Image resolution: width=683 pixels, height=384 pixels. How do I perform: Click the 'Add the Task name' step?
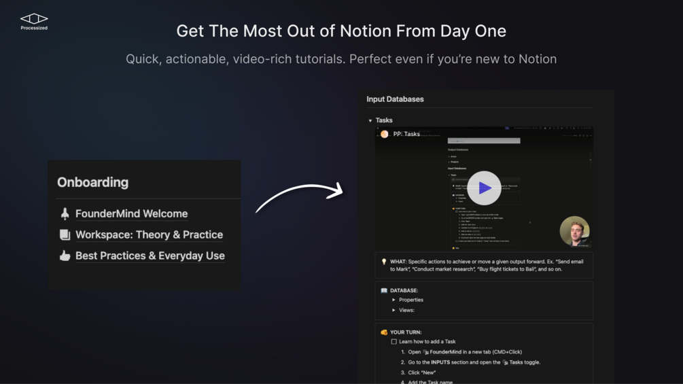pyautogui.click(x=430, y=382)
